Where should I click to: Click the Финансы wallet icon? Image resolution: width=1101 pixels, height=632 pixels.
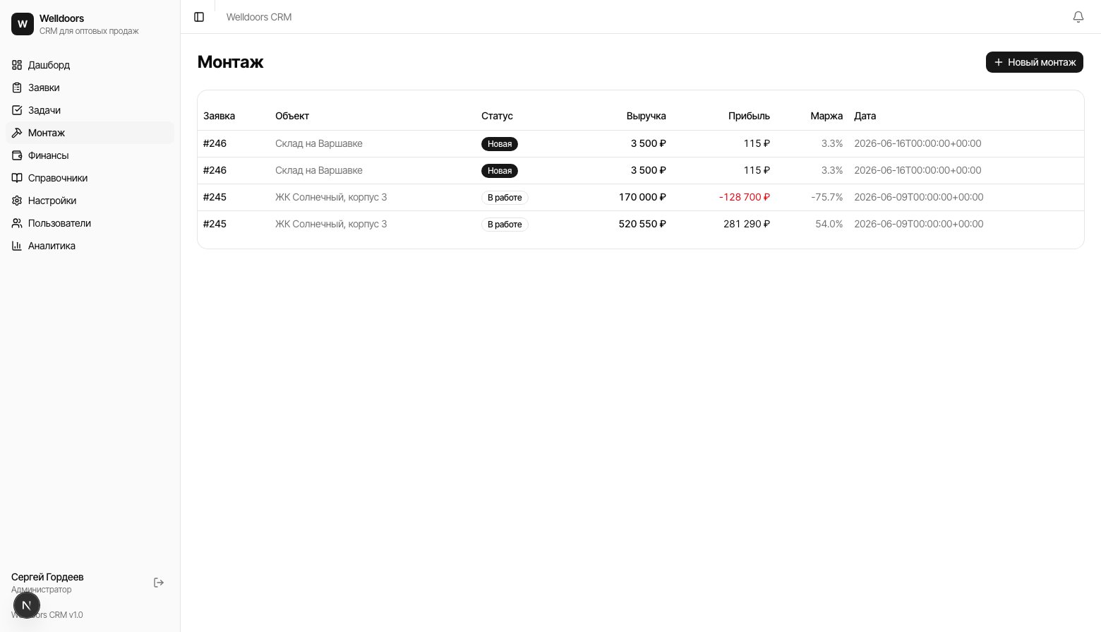[x=17, y=155]
